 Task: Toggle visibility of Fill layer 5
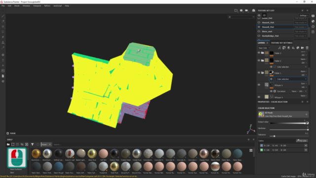(x=259, y=85)
